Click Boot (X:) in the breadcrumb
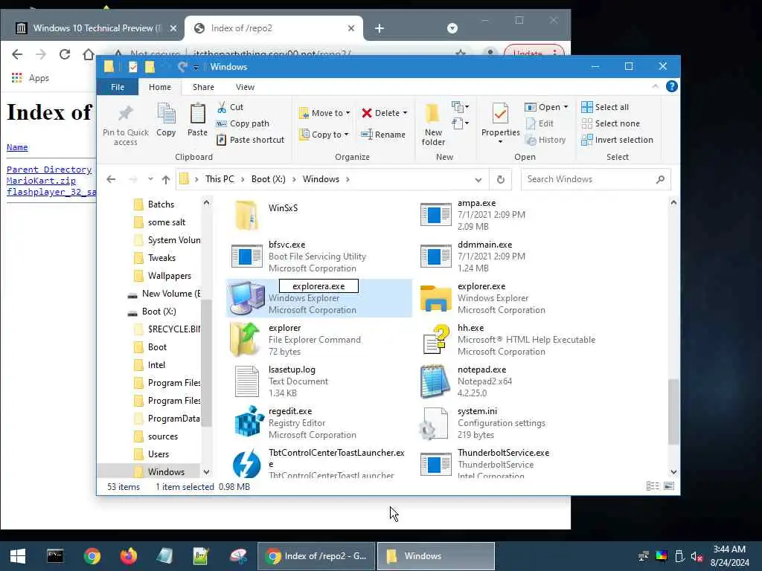 (x=268, y=179)
